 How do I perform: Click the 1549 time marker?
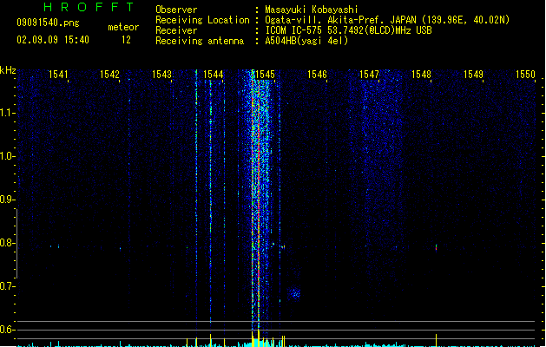473,75
